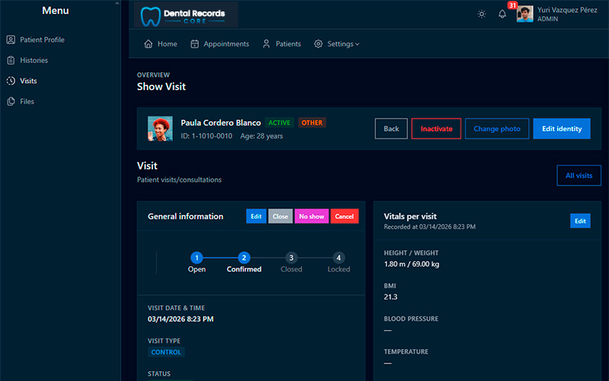Open the notifications bell icon
The width and height of the screenshot is (609, 381).
(502, 14)
